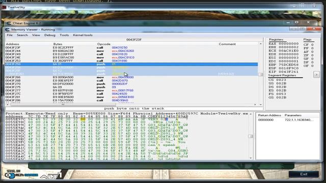This screenshot has height=183, width=326.
Task: Click the EBP 75DCED58 register
Action: pos(283,65)
